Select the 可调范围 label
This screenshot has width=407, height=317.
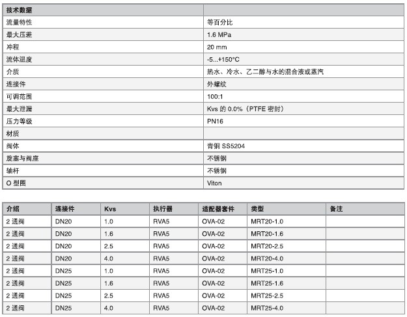pos(19,97)
